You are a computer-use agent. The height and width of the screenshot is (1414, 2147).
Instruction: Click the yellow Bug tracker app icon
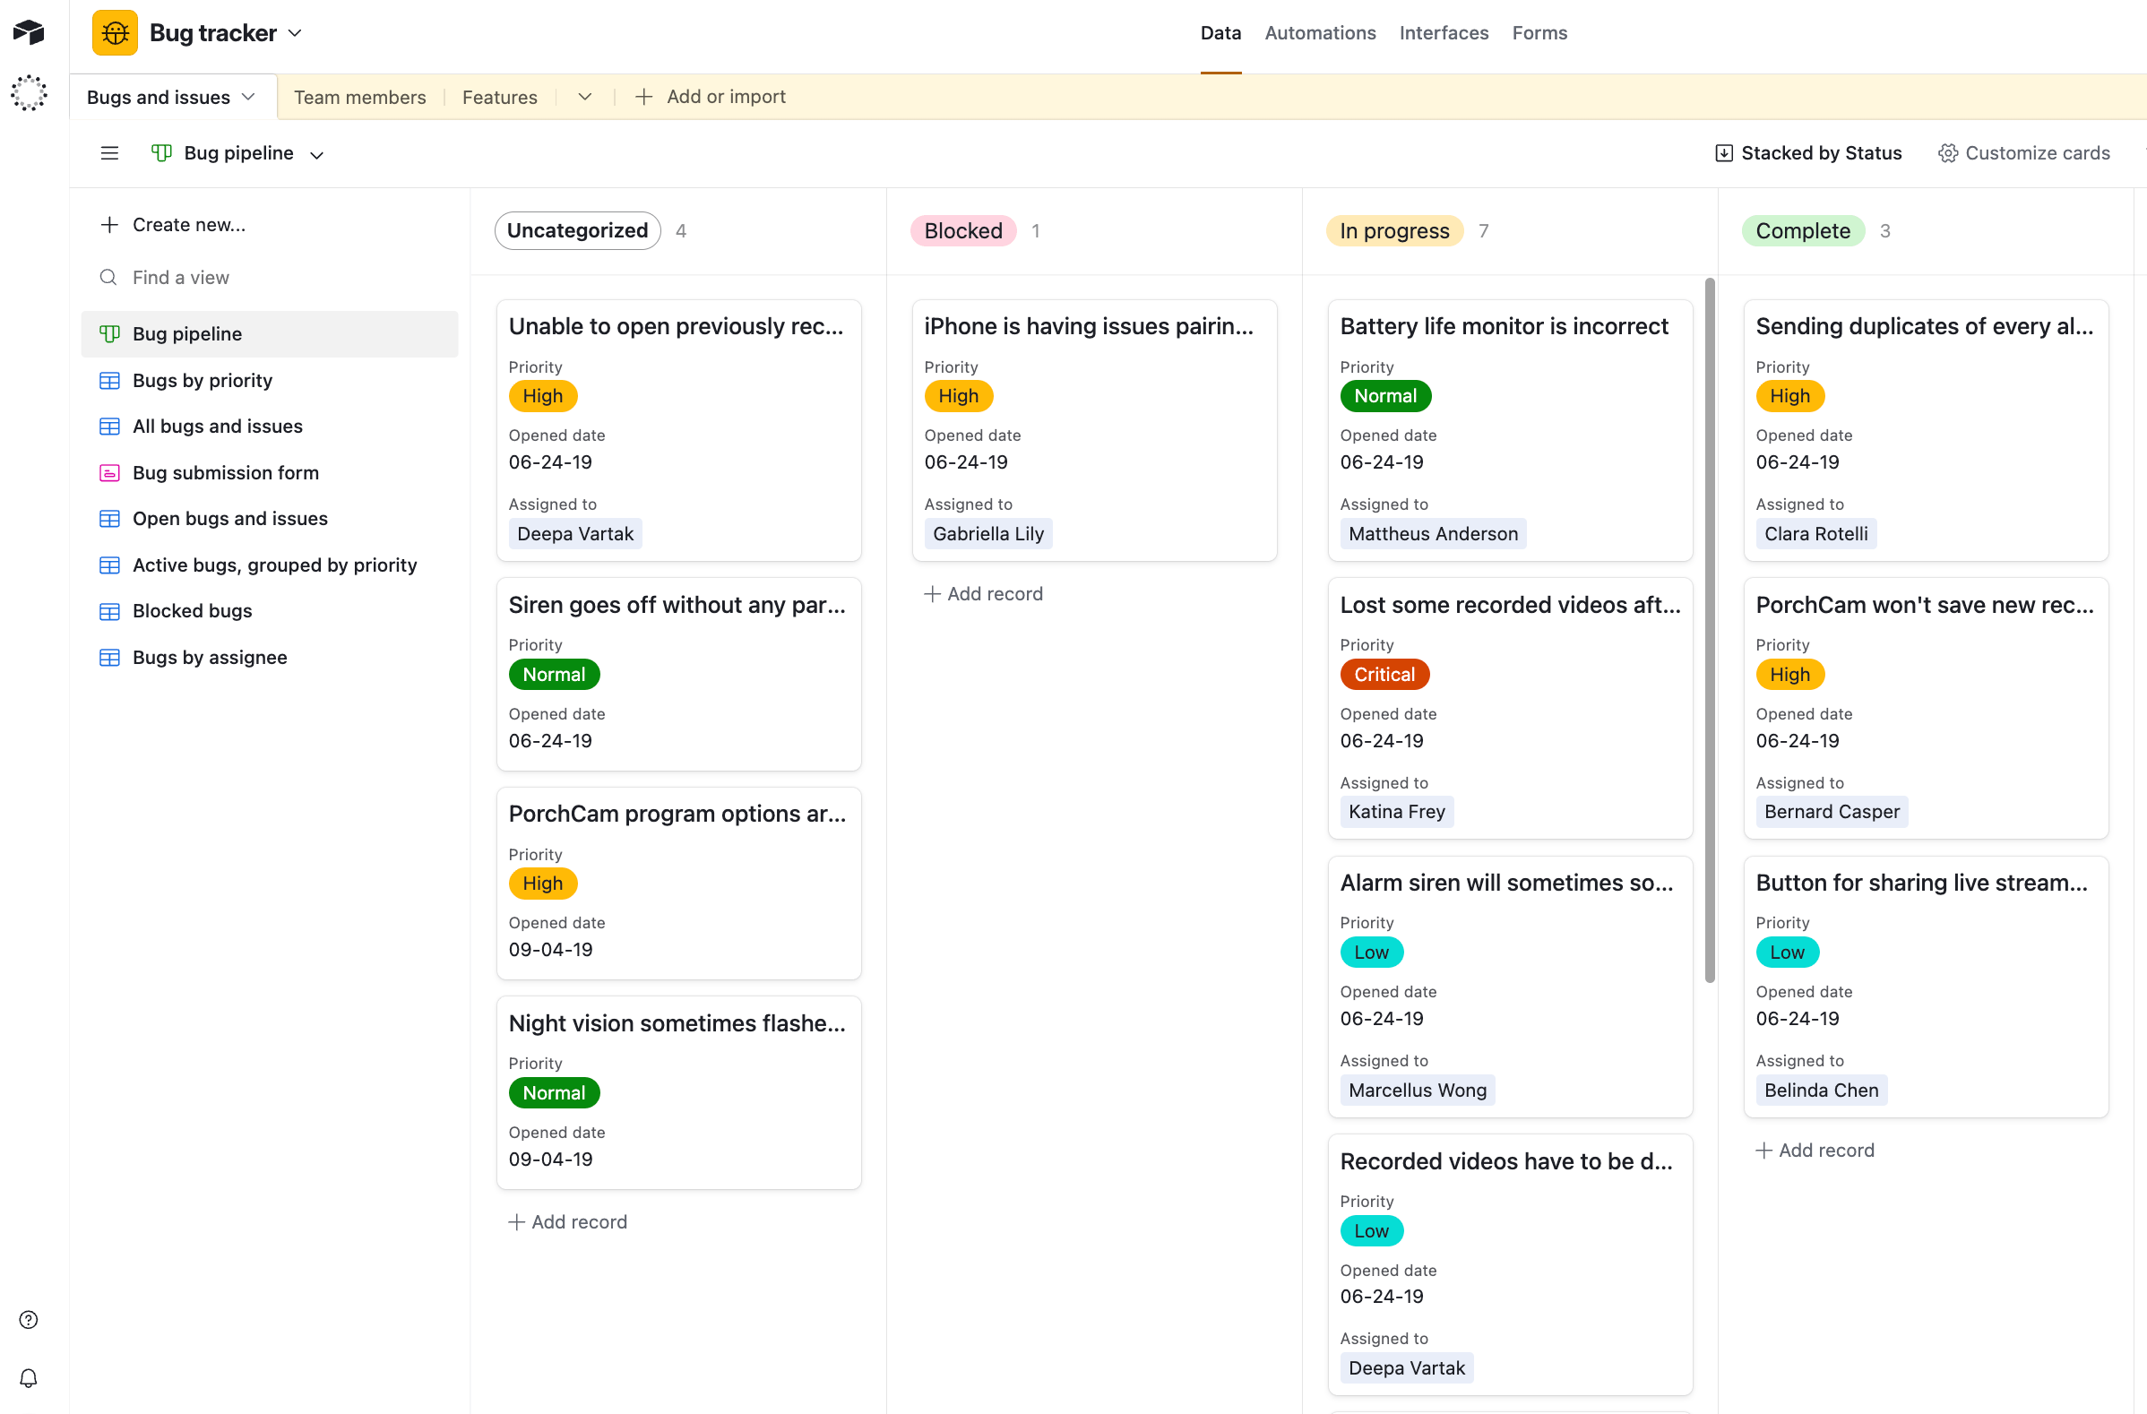point(115,32)
